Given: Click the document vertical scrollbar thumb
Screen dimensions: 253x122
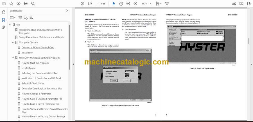Looking at the screenshot, I should point(249,41).
